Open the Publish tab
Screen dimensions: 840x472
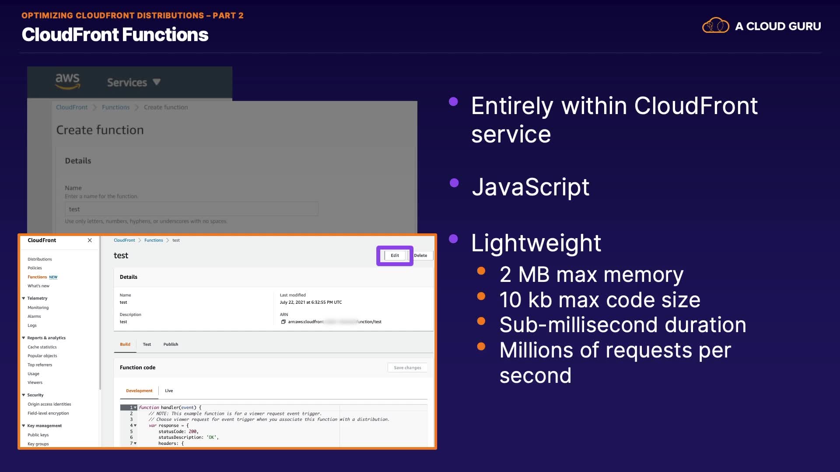(171, 344)
